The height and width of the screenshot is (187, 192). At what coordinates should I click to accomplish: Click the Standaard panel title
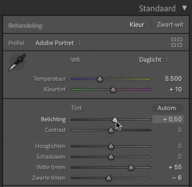(157, 8)
